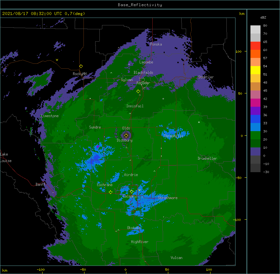Click the ThreeHills label
Viewport: 280px width, 274px height.
[173, 136]
